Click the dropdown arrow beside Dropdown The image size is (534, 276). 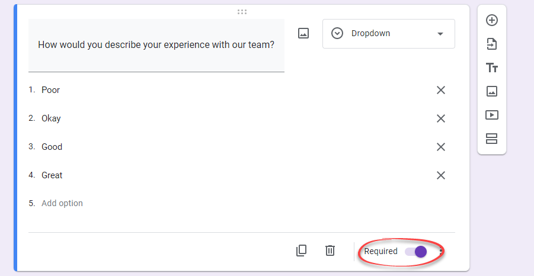pyautogui.click(x=440, y=34)
